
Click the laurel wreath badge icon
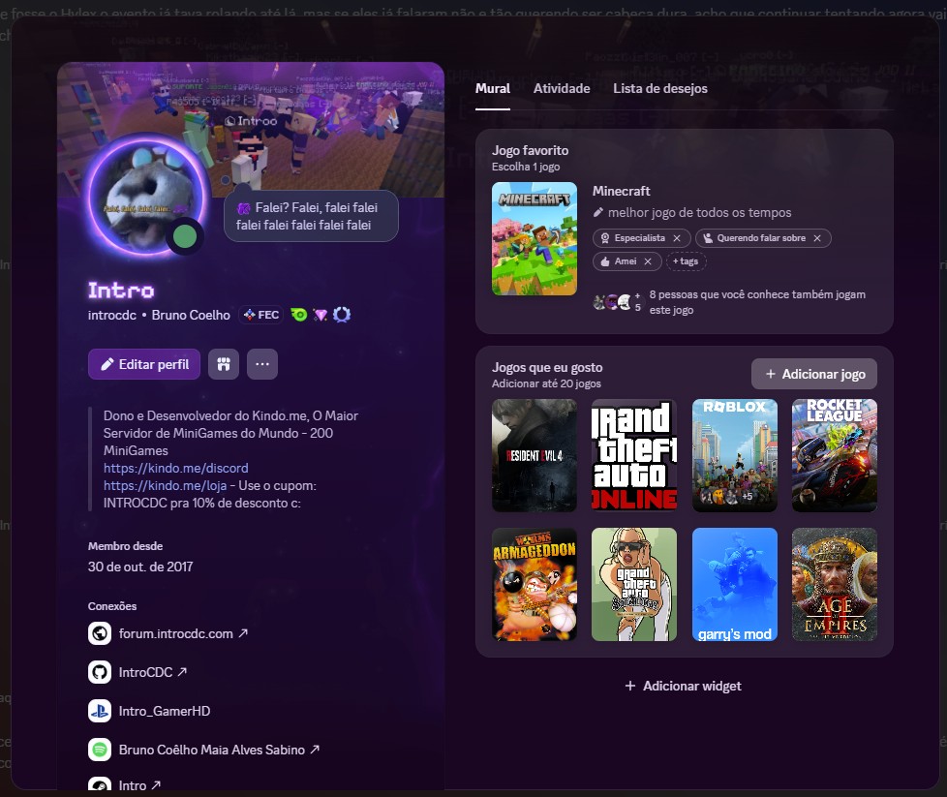(341, 315)
